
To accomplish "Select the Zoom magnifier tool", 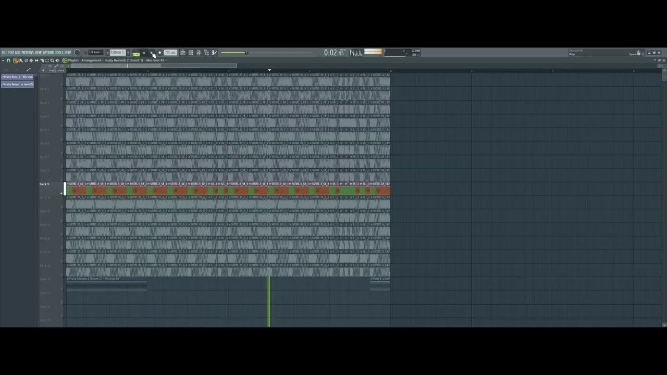I will coord(52,60).
